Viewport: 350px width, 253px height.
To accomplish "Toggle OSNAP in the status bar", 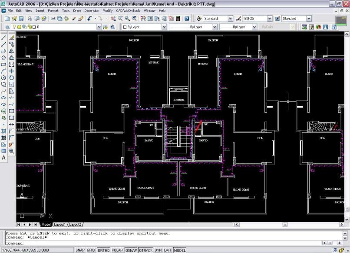I will pyautogui.click(x=131, y=250).
